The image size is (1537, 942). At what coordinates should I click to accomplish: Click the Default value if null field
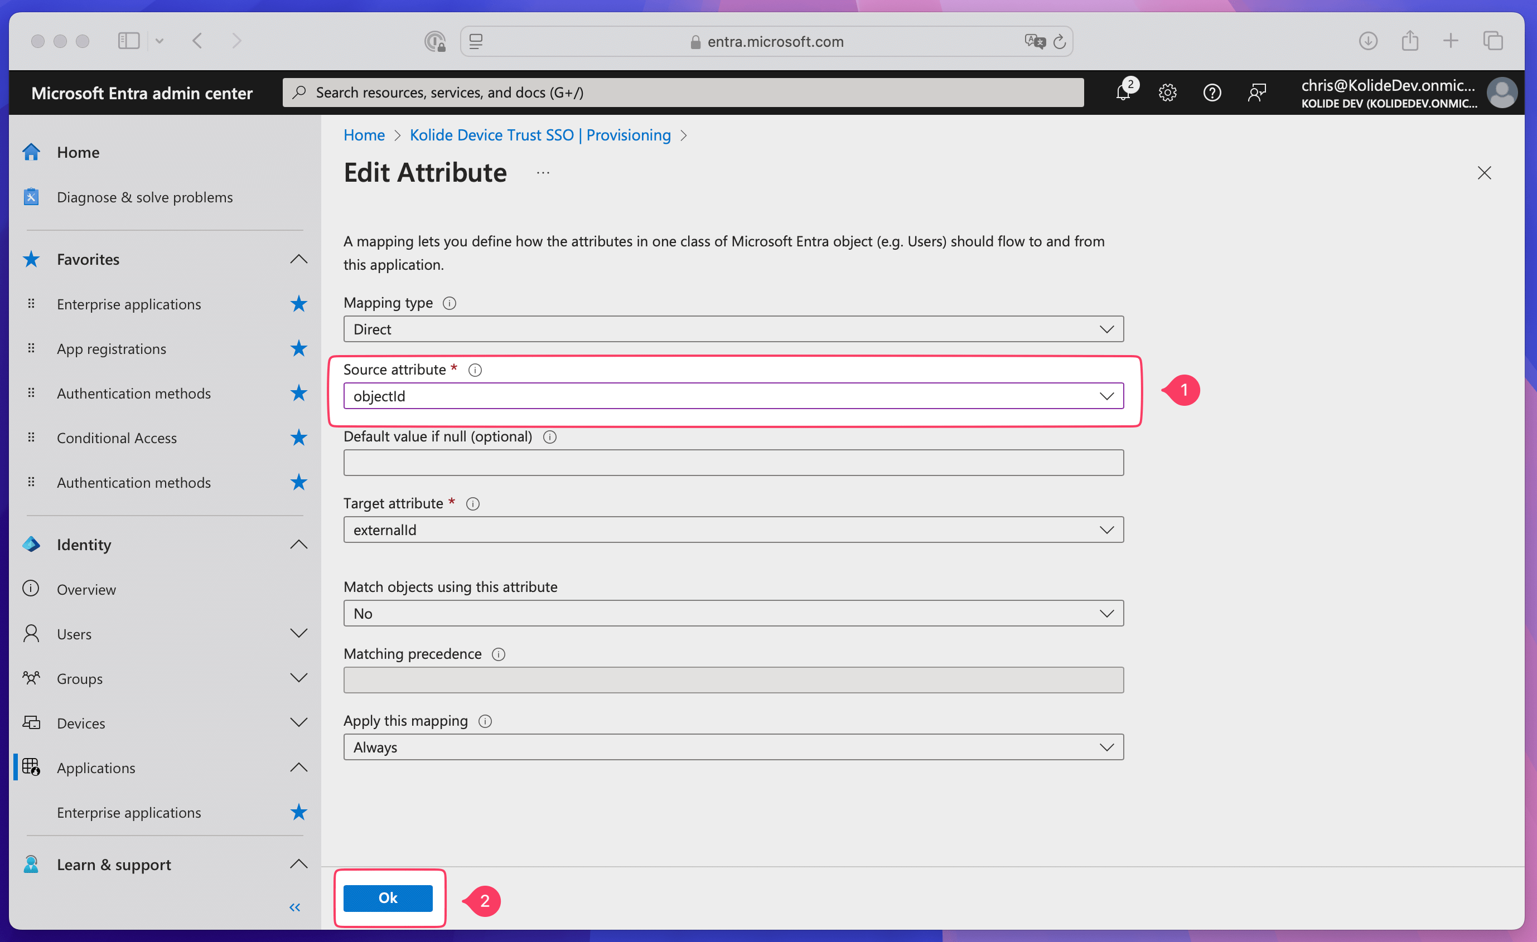click(x=733, y=463)
